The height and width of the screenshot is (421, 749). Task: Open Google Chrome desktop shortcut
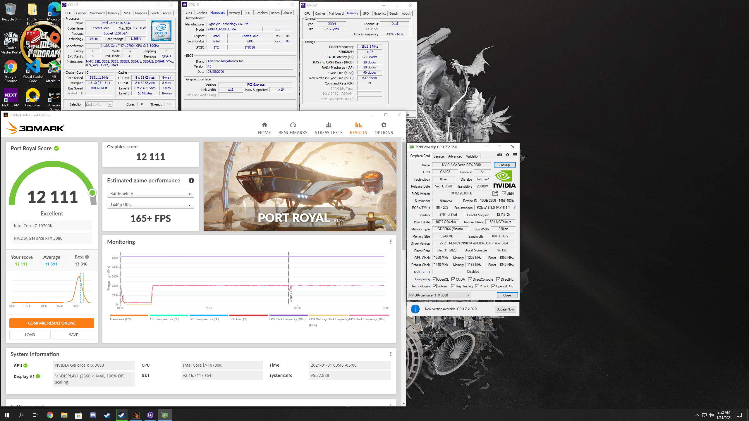(x=11, y=72)
